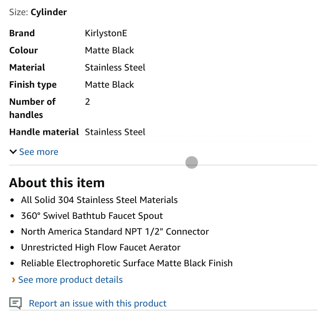Image resolution: width=331 pixels, height=319 pixels.
Task: Click the Number of handles label
Action: (32, 108)
